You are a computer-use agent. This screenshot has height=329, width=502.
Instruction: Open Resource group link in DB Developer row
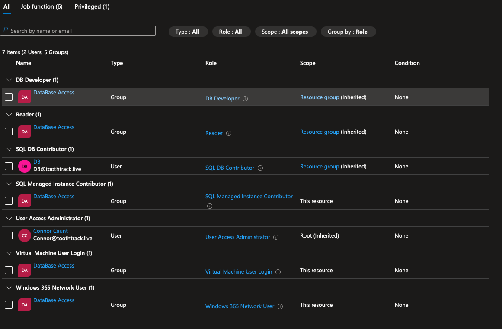pos(320,97)
